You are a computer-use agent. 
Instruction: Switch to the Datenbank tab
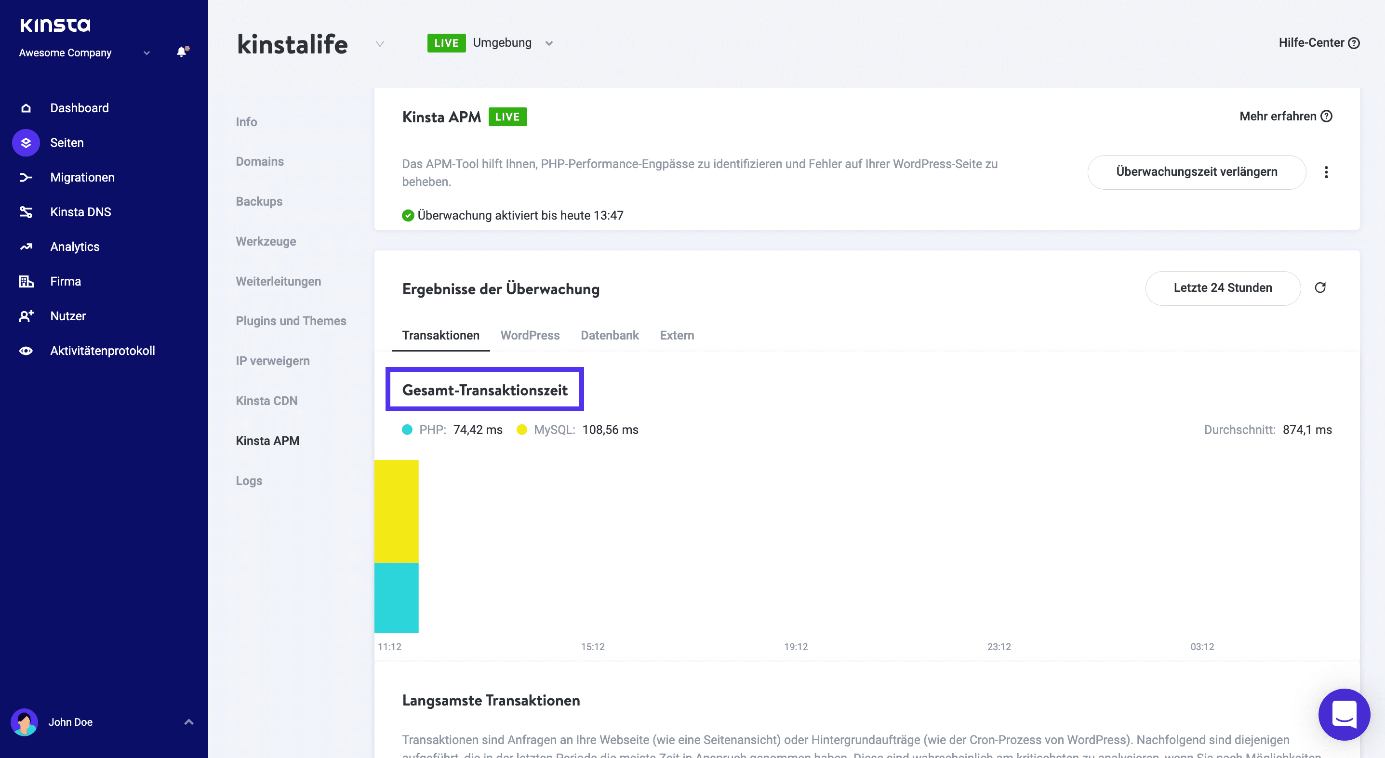tap(610, 335)
